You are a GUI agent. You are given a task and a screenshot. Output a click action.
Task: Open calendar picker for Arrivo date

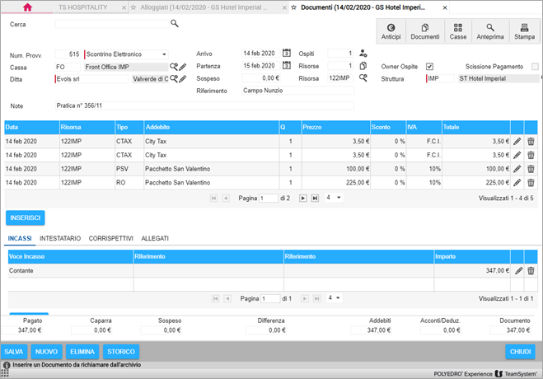point(287,53)
